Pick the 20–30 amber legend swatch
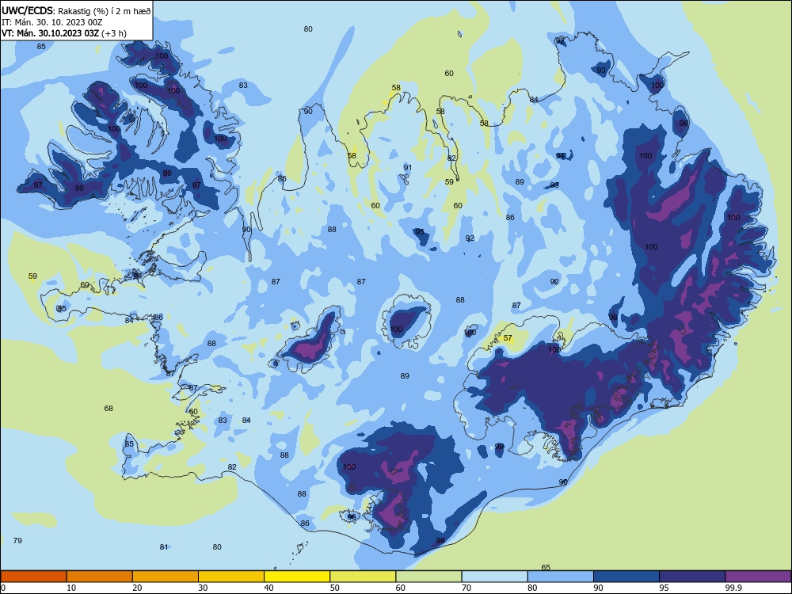This screenshot has width=792, height=594. 166,577
